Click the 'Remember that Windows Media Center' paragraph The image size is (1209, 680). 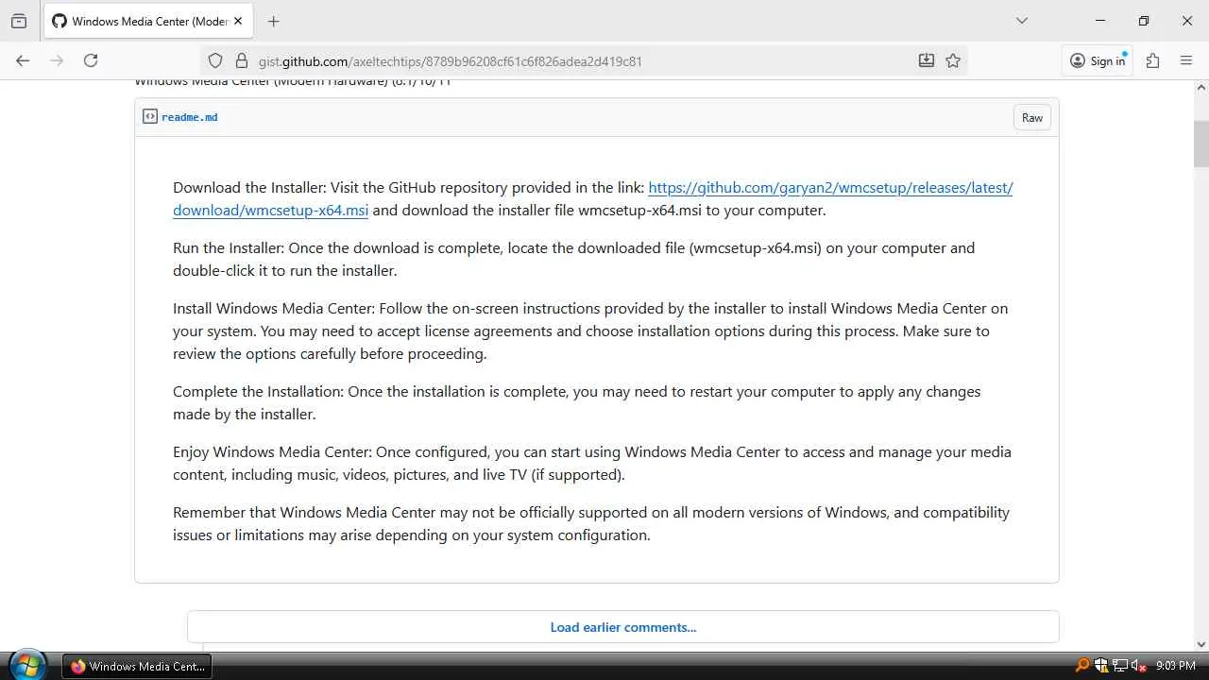(591, 523)
